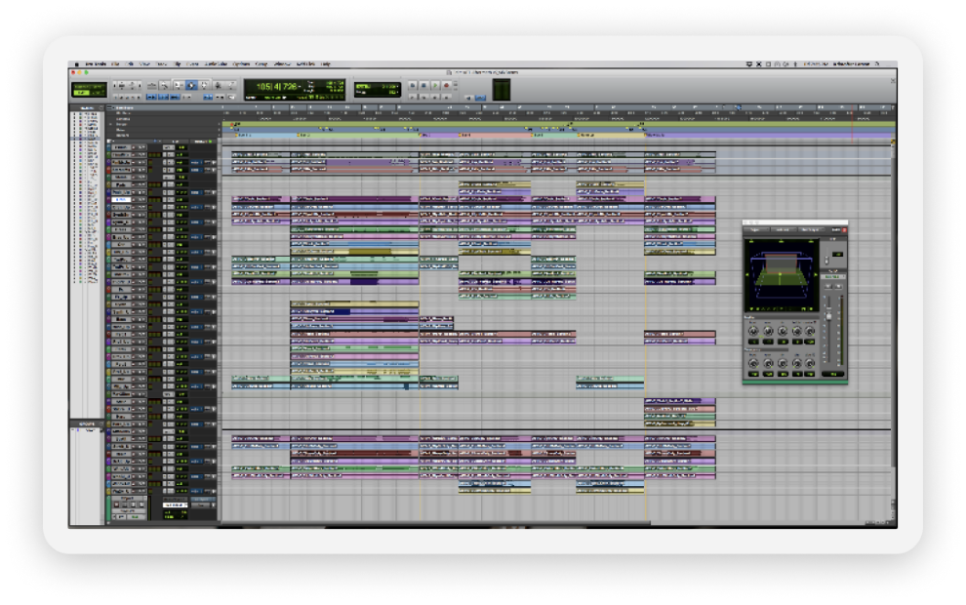Click the first knob in panner's lower knob row
This screenshot has height=605, width=966.
click(x=753, y=364)
